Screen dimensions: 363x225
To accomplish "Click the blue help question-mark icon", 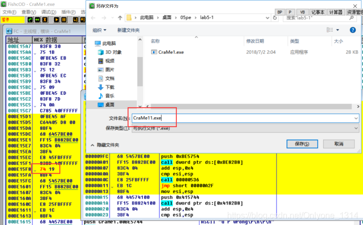I will [x=353, y=30].
